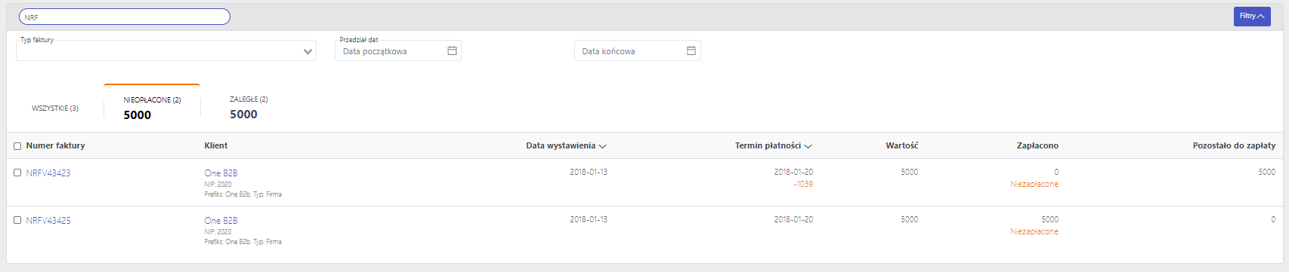Switch to the WSZYSTKIE (3) tab
The image size is (1289, 272).
pos(55,108)
